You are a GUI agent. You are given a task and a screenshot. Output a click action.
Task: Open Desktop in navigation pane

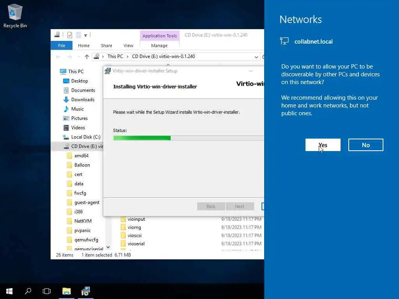click(x=79, y=81)
